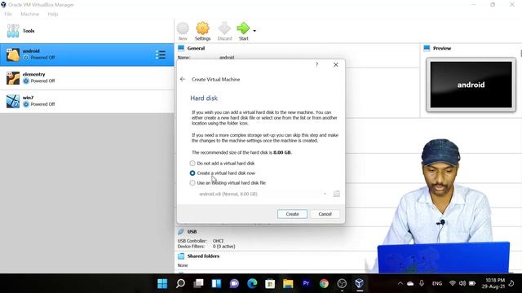Image resolution: width=522 pixels, height=293 pixels.
Task: Open the OBS Studio taskbar icon
Action: (342, 283)
